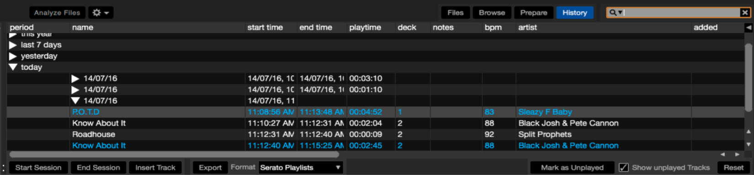Click the Start Session button

(38, 168)
